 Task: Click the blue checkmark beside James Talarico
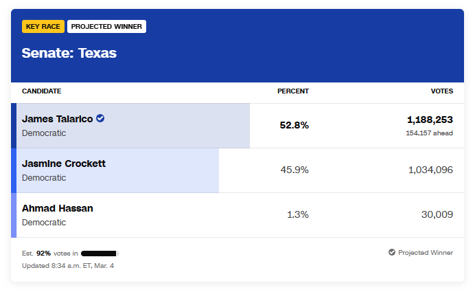[x=100, y=118]
